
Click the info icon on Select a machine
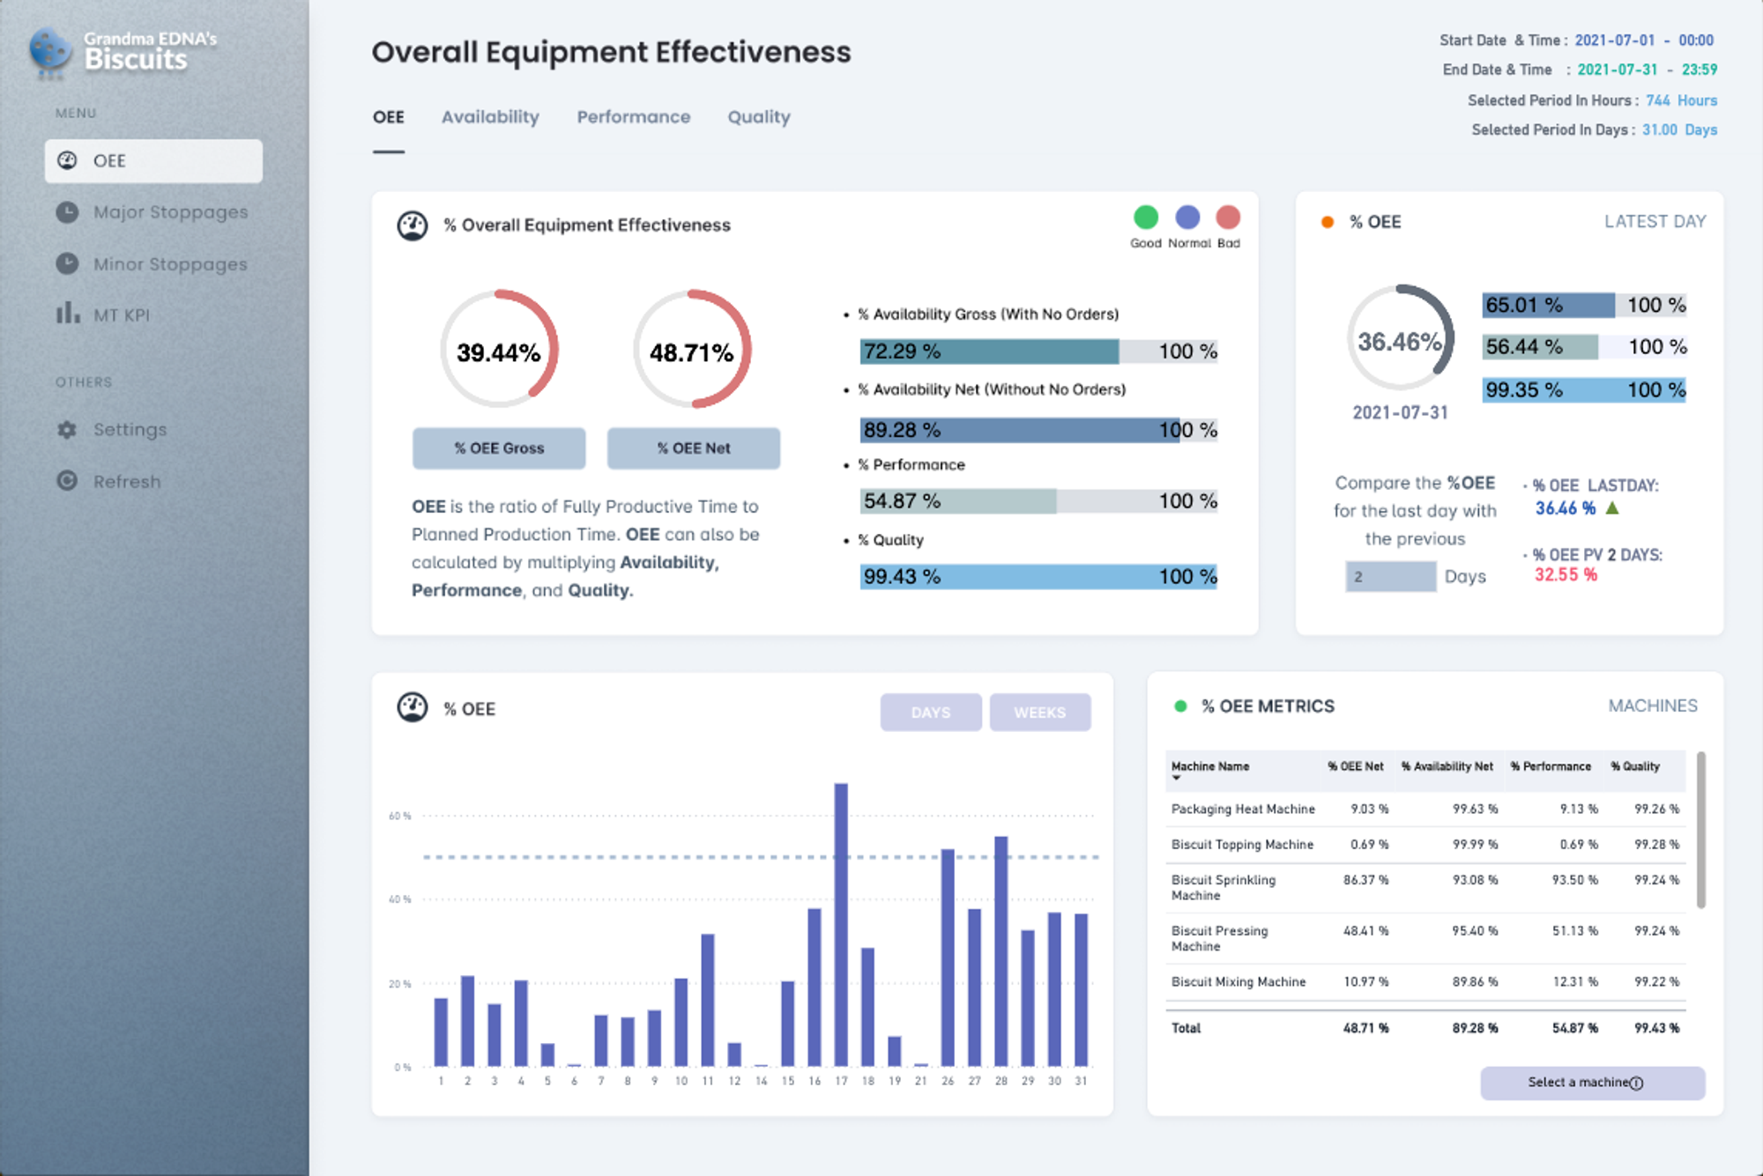1636,1084
